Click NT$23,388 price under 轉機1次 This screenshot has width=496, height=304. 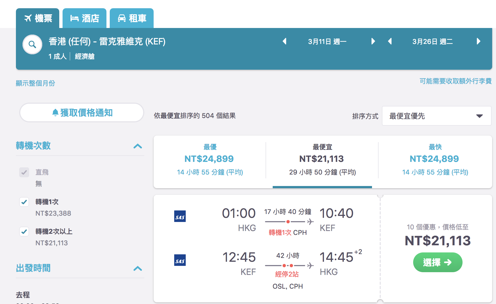(x=53, y=213)
